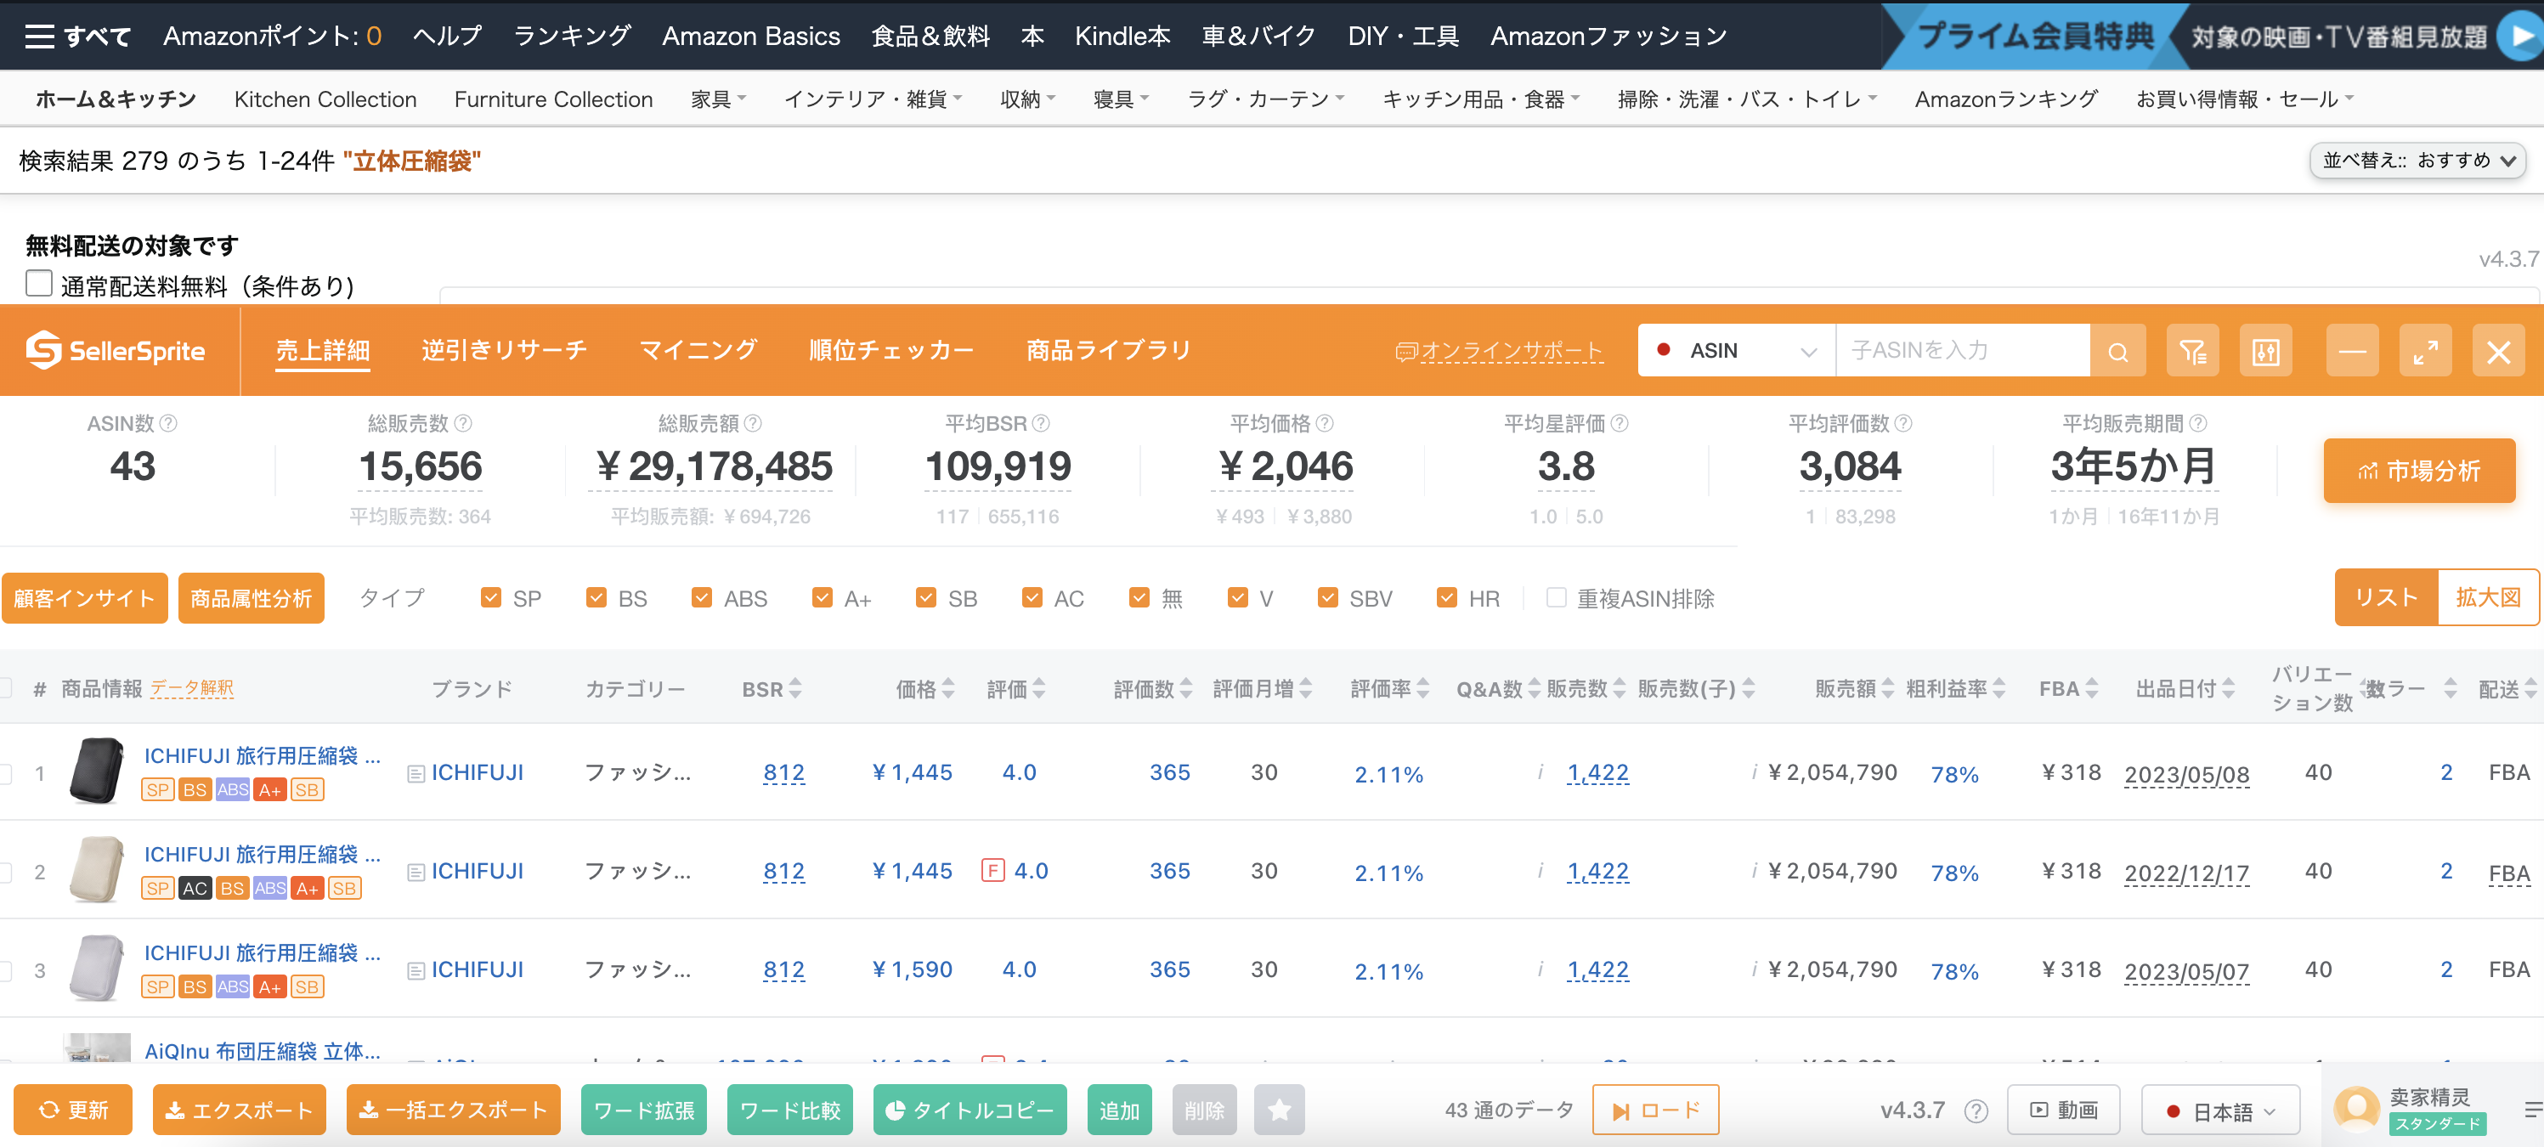Click the star favorite icon in bottom toolbar
This screenshot has height=1147, width=2544.
(1279, 1110)
